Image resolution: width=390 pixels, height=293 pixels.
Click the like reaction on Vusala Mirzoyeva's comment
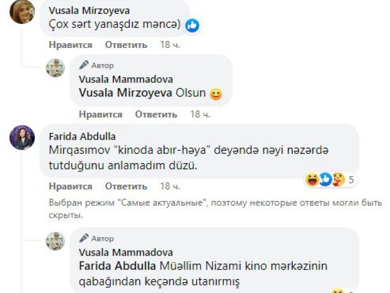coord(192,25)
